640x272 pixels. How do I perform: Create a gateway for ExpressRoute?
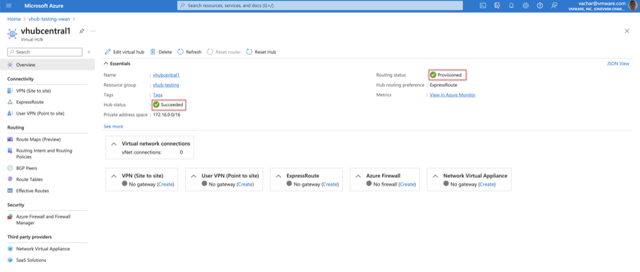tap(330, 184)
